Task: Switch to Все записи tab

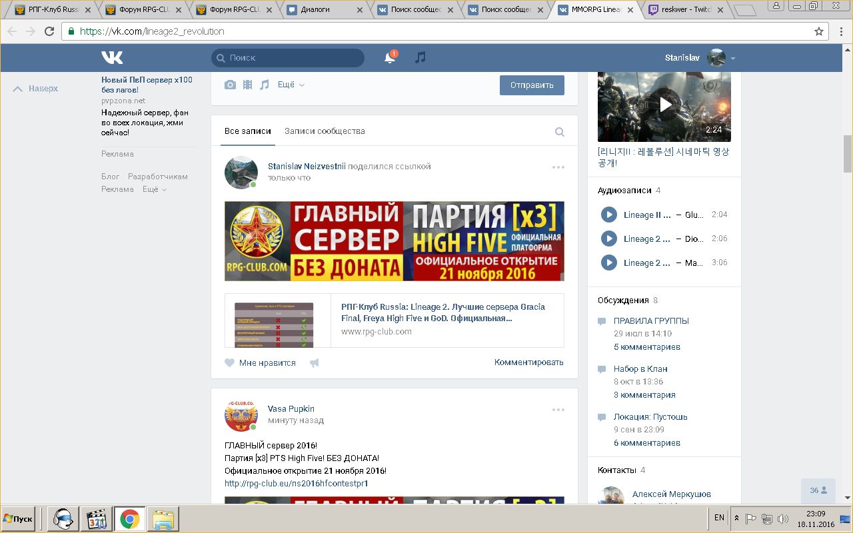Action: tap(248, 131)
